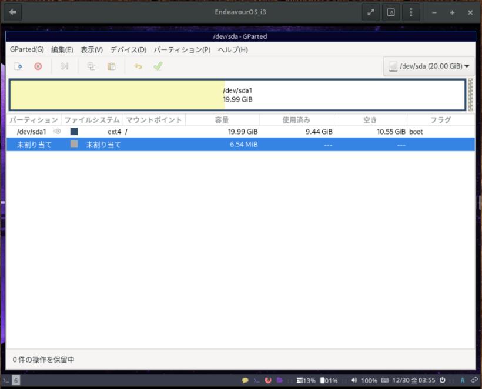Click the undo last operation icon
The height and width of the screenshot is (389, 482).
coord(138,66)
